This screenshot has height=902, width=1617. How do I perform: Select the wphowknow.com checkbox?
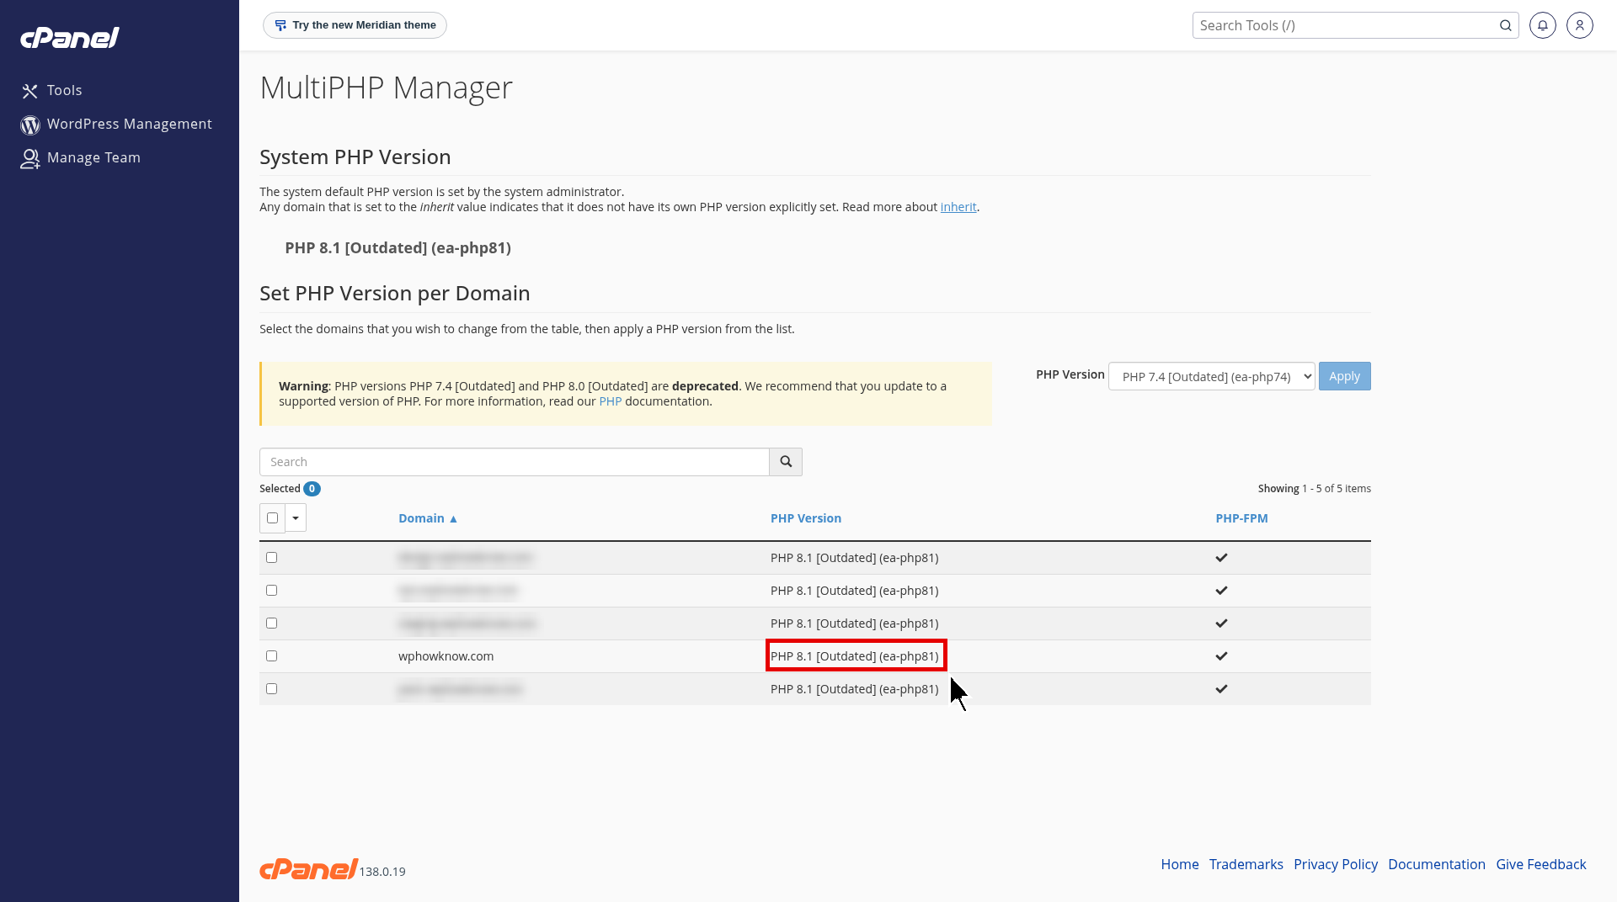(x=271, y=655)
